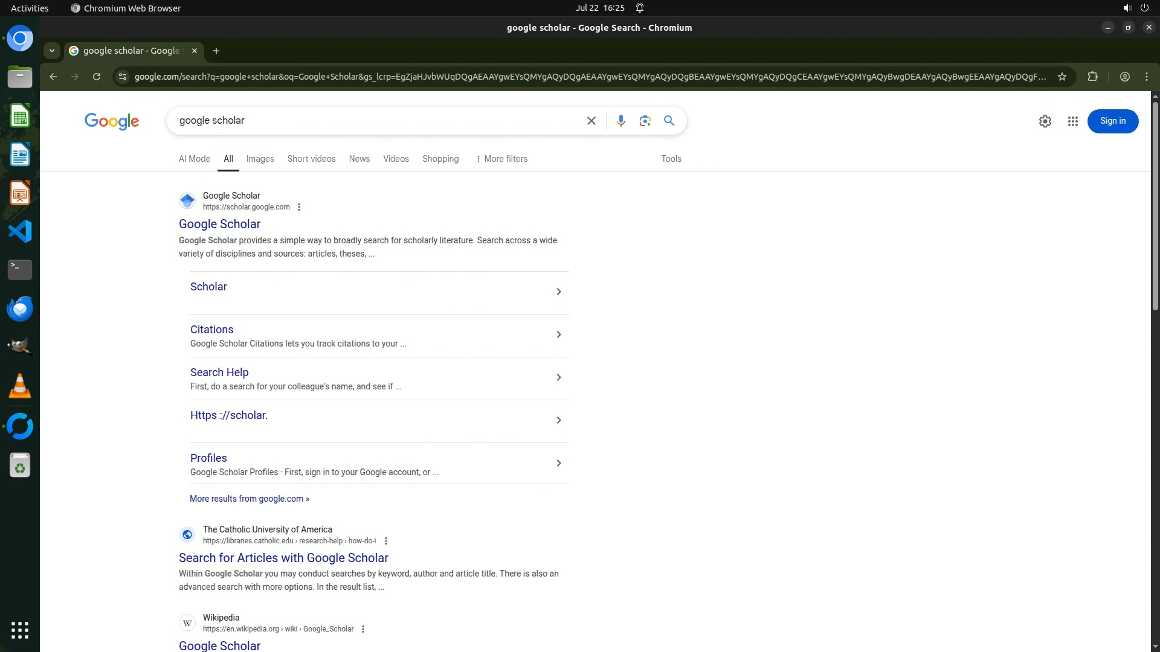Reload the page
Image resolution: width=1160 pixels, height=652 pixels.
pos(97,77)
